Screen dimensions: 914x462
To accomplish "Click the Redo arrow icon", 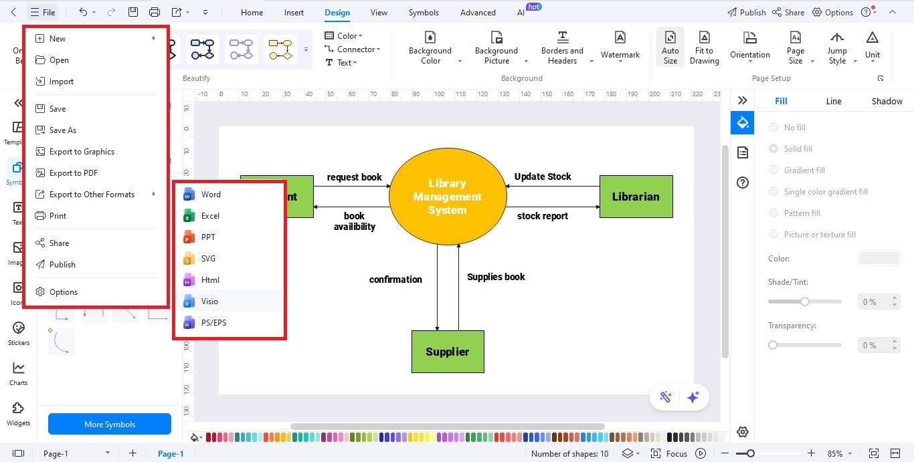I will point(111,12).
